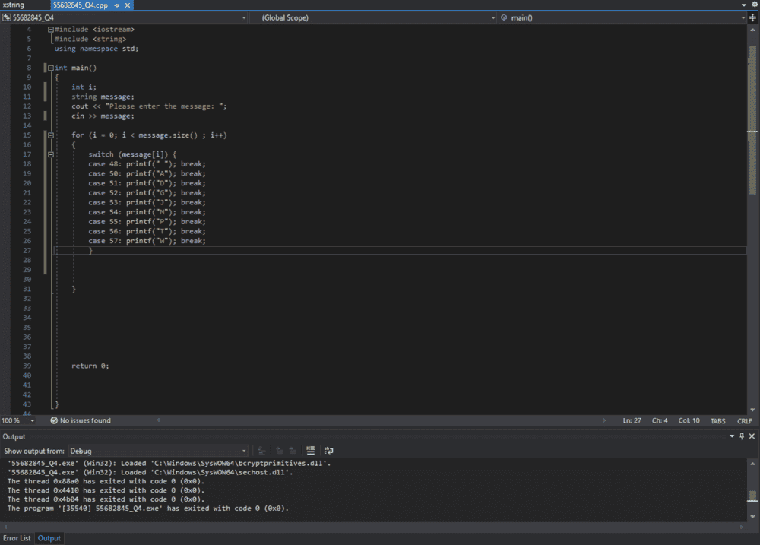Open the Output window options arrow
Viewport: 760px width, 545px height.
coord(732,436)
